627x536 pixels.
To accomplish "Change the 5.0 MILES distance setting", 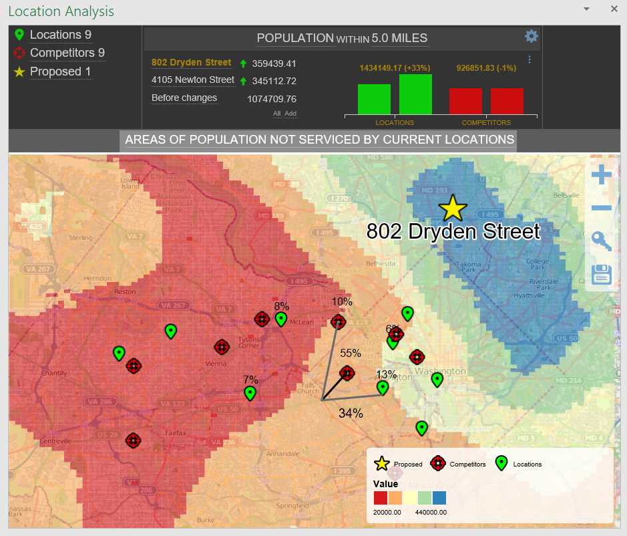I will 399,38.
